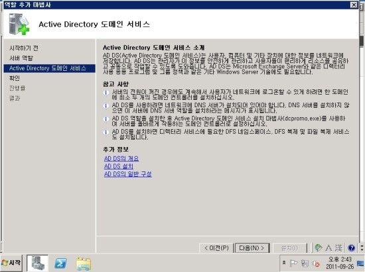This screenshot has height=272, width=365.
Task: Click the < 이전(P) button
Action: tap(216, 248)
